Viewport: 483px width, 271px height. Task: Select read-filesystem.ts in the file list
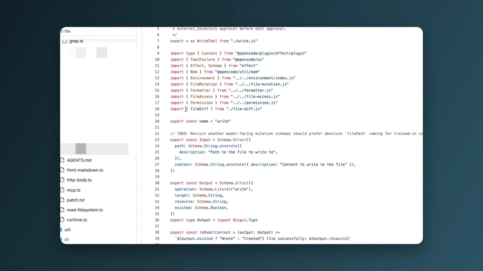click(85, 210)
